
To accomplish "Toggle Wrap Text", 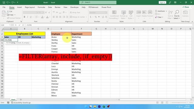I will 75,12.
